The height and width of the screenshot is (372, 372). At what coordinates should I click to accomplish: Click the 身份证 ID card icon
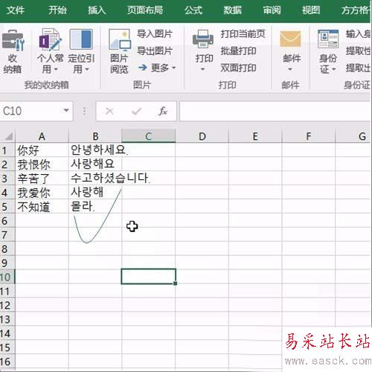point(328,39)
